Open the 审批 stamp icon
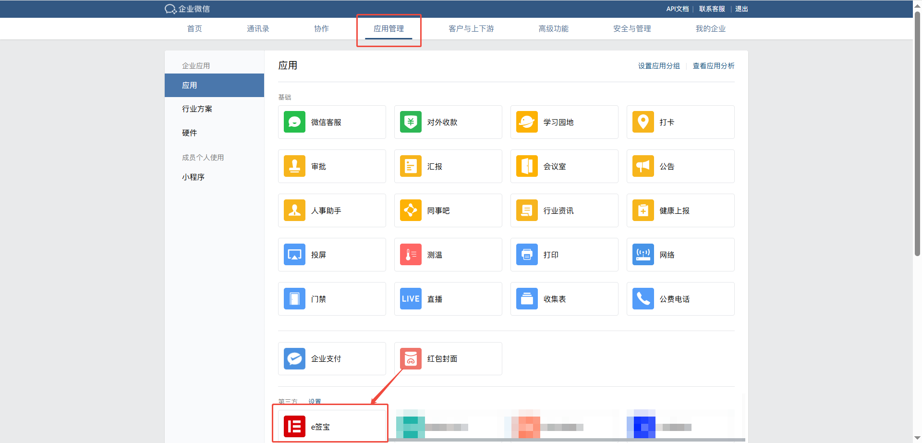Viewport: 922px width, 443px height. pos(294,166)
